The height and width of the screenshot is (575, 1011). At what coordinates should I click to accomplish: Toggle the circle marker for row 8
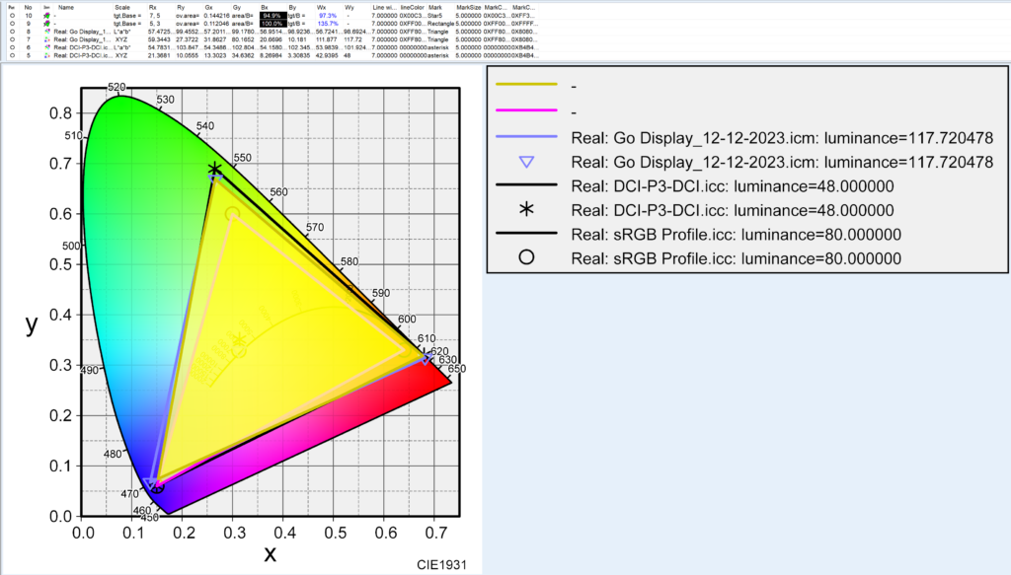pyautogui.click(x=12, y=32)
